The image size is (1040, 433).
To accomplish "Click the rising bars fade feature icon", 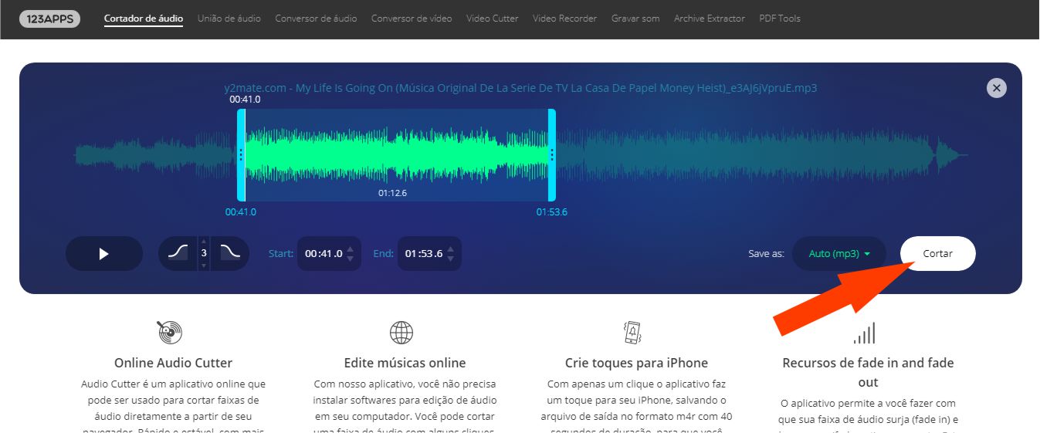I will [864, 333].
